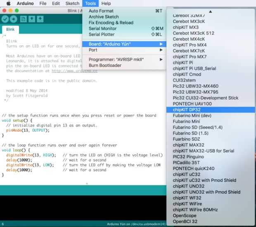Image resolution: width=256 pixels, height=227 pixels.
Task: Click the Save sketch down-arrow icon
Action: 40,19
